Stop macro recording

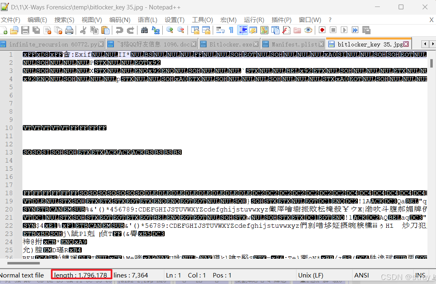coord(333,30)
